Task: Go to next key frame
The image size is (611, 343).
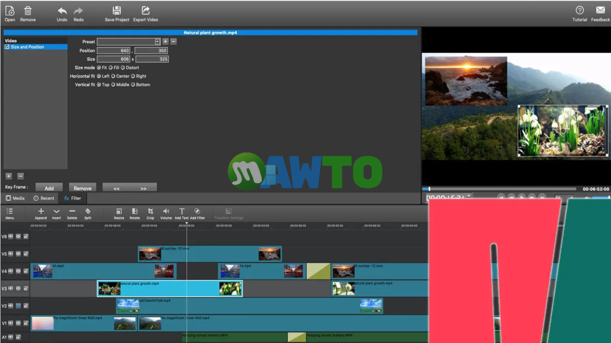Action: click(x=143, y=188)
